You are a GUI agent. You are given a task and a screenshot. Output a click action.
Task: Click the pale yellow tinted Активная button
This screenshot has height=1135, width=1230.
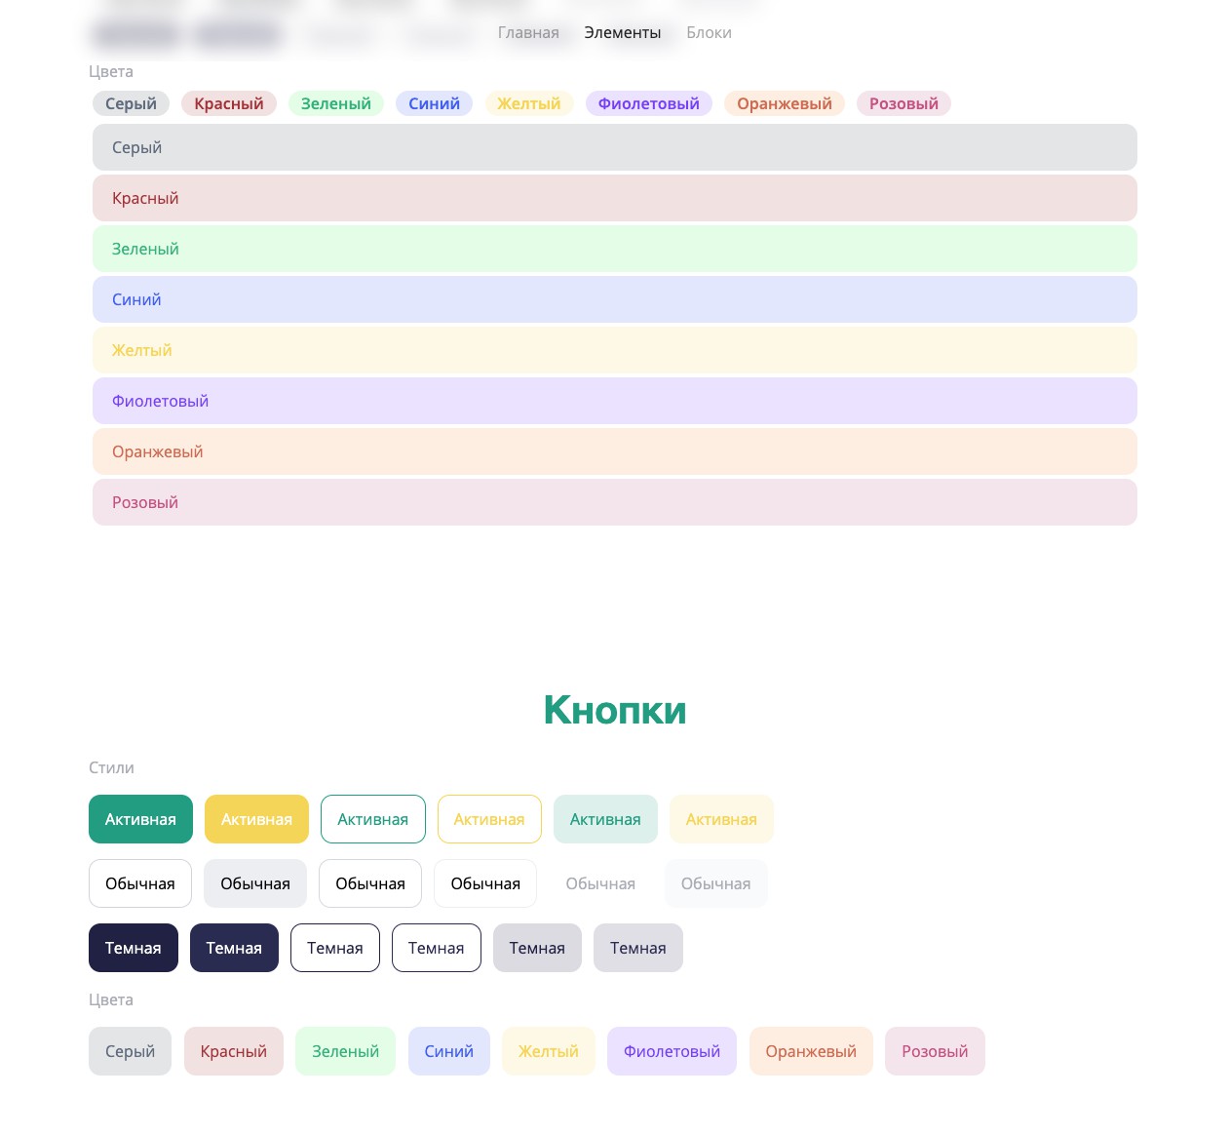coord(721,819)
